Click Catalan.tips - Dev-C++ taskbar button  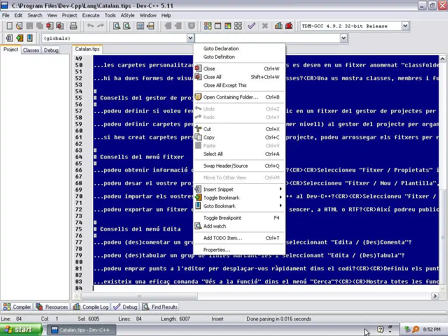point(81,330)
